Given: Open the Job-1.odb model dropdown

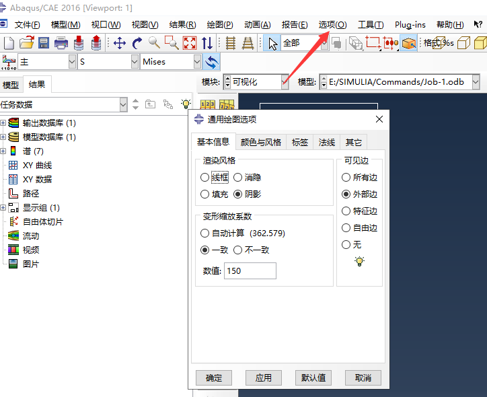Looking at the screenshot, I should coord(476,82).
